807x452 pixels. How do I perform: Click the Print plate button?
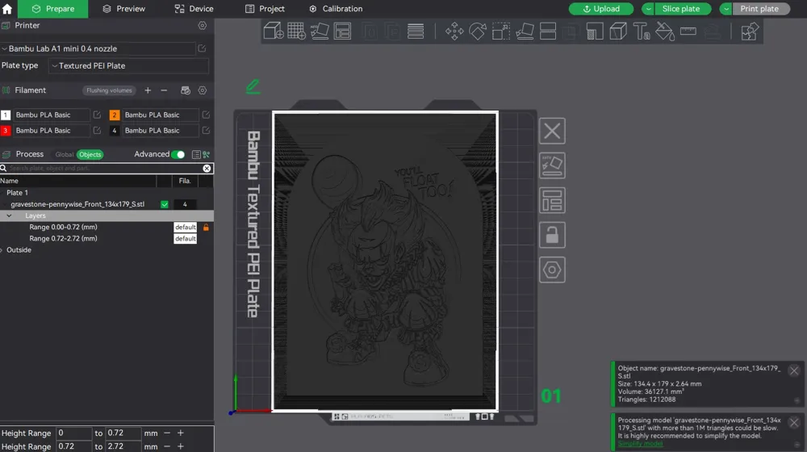pyautogui.click(x=761, y=9)
